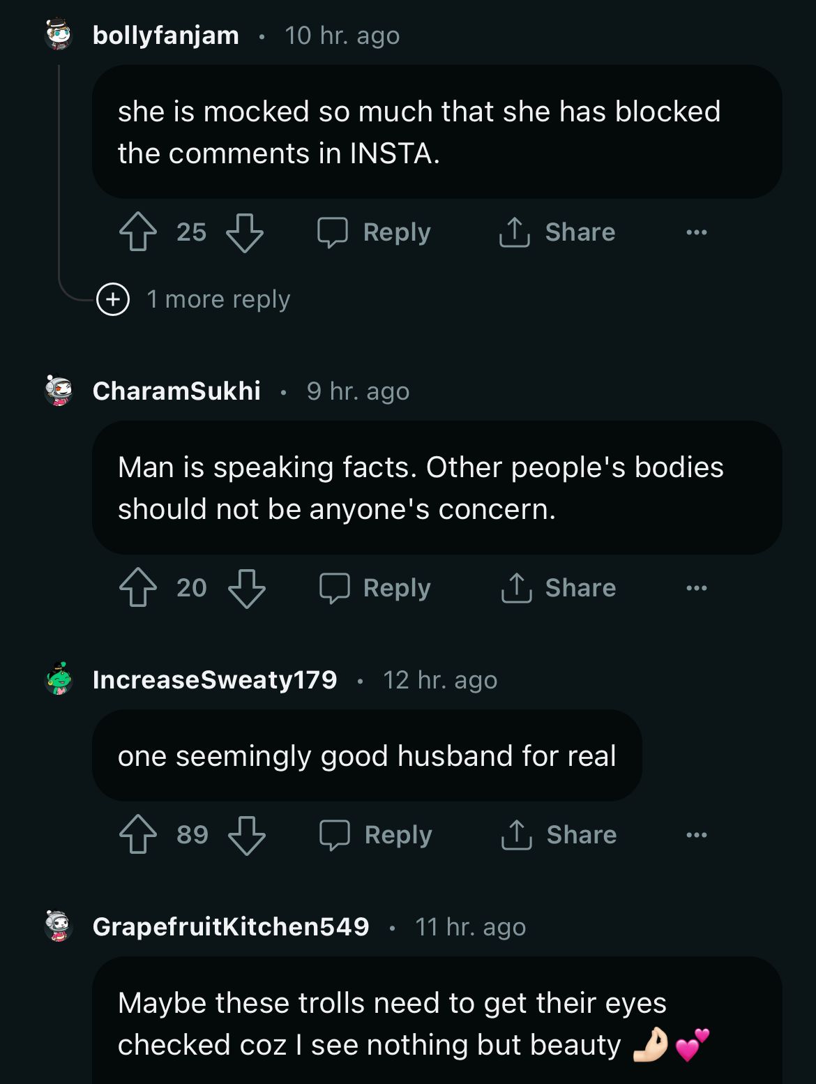Viewport: 816px width, 1084px height.
Task: Upvote bollyfanjam's comment
Action: [x=138, y=232]
